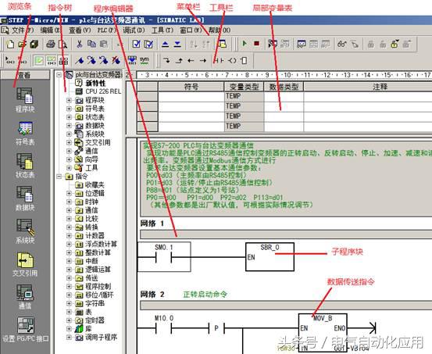Insert a Coil instruction from toolbar
This screenshot has height=354, width=432.
(232, 60)
